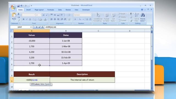Toggle Bold formatting
This screenshot has width=176, height=99.
24,20
